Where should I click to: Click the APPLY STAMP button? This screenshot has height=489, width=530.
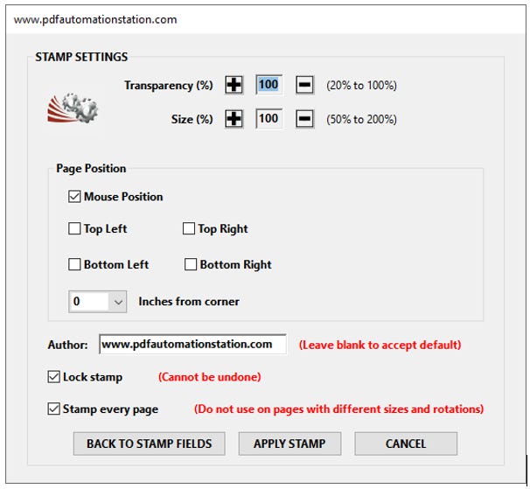click(289, 444)
